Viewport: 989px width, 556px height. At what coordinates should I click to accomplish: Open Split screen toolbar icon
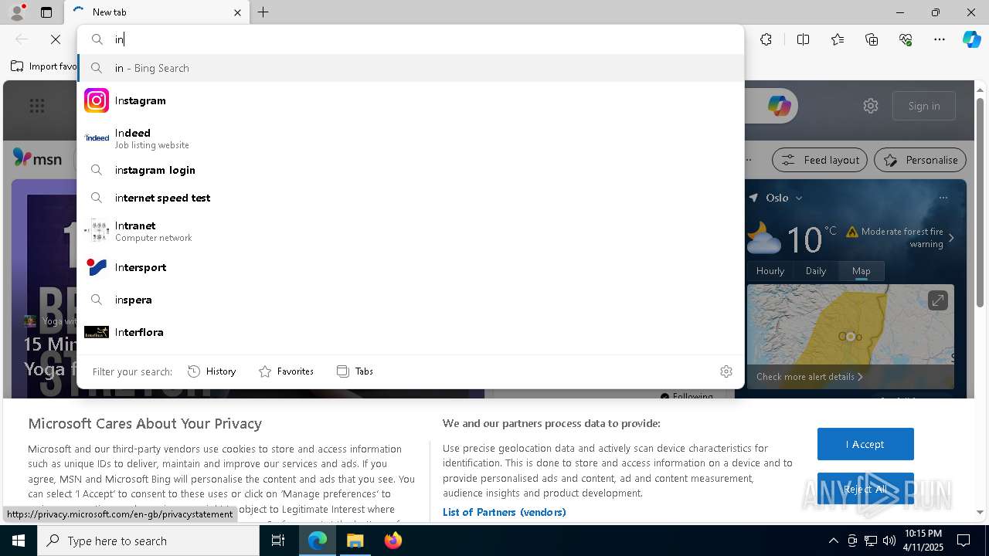click(x=803, y=39)
